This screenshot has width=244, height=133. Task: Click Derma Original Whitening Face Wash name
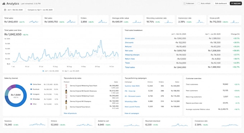tap(83, 86)
